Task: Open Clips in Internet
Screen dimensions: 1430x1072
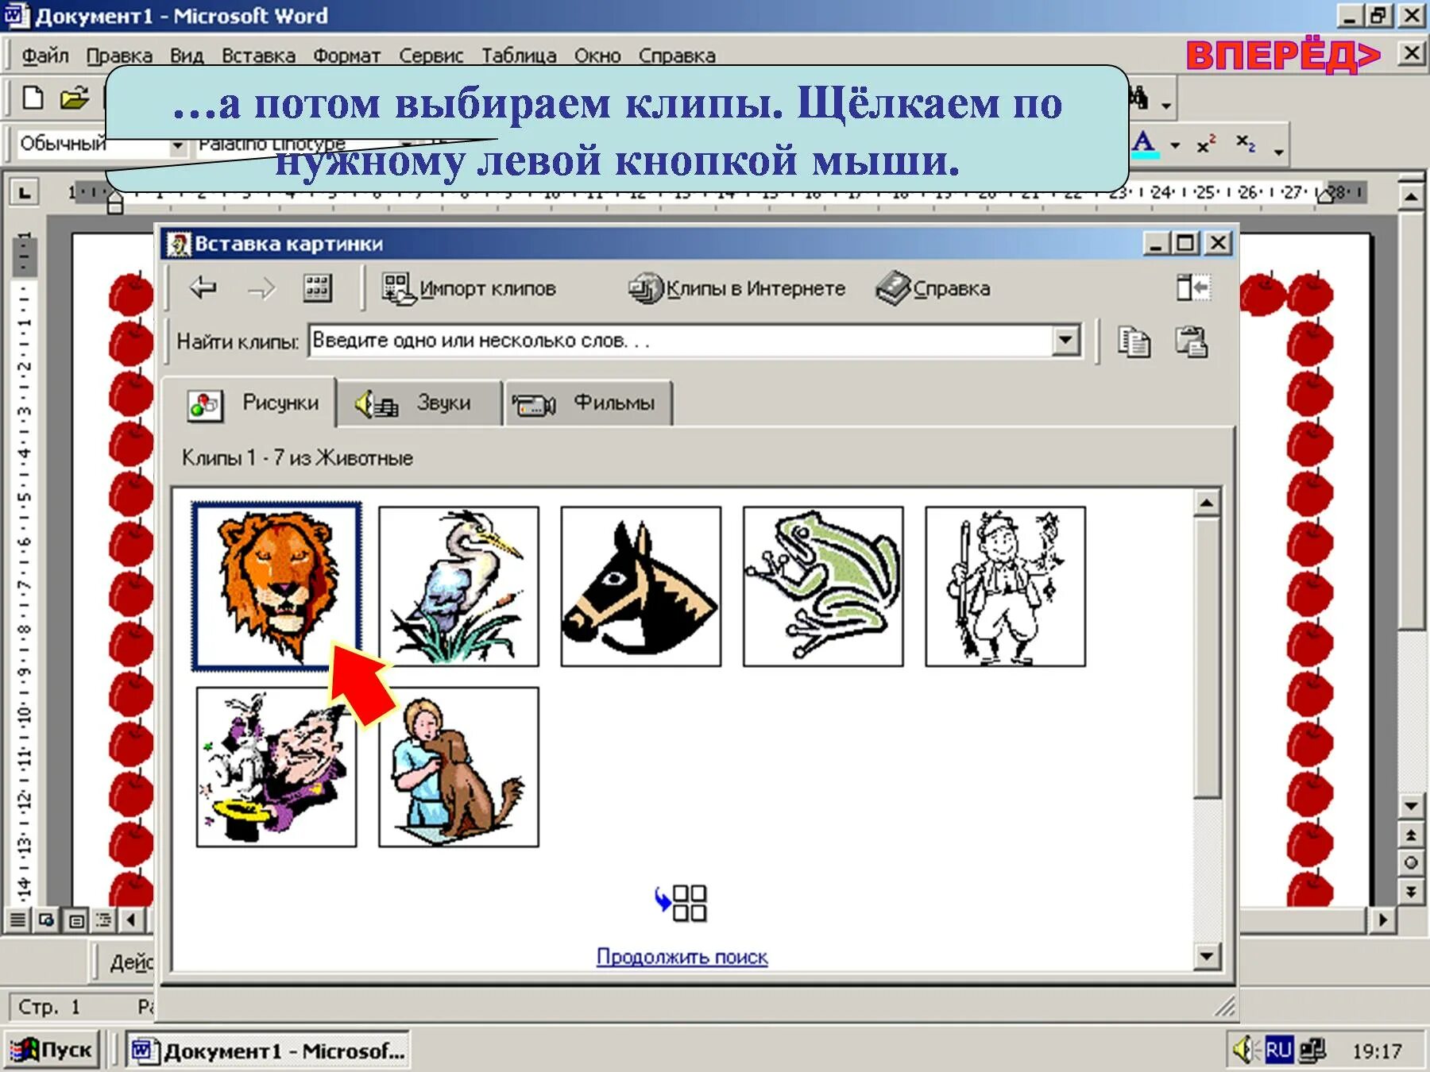Action: (736, 288)
